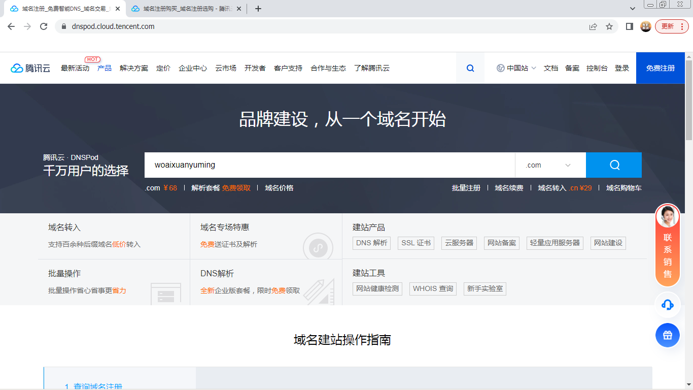693x390 pixels.
Task: Open the browser profile avatar
Action: [646, 26]
